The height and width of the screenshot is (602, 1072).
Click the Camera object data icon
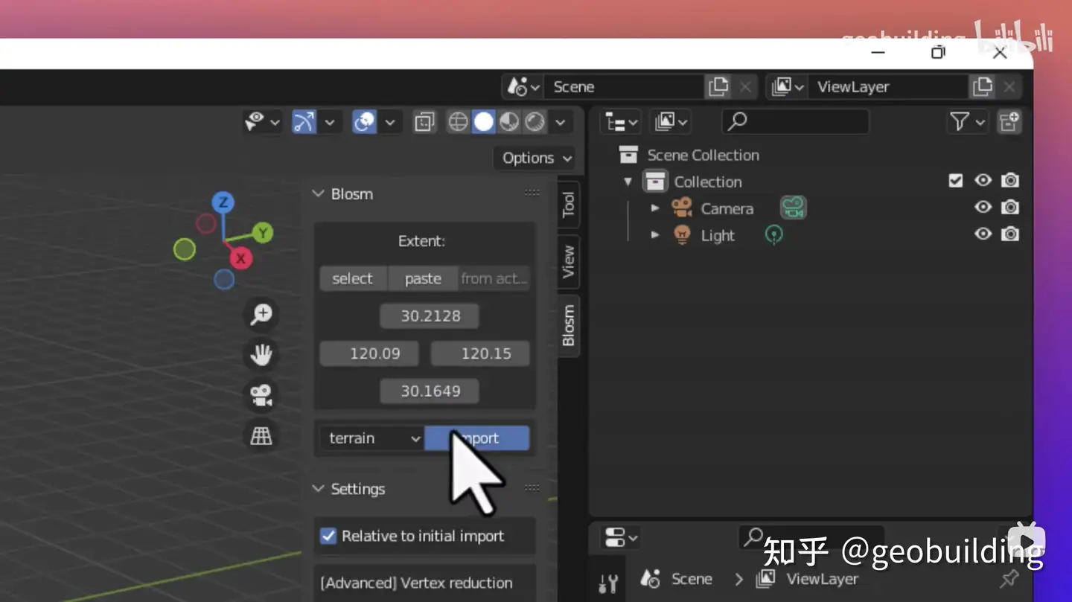click(794, 208)
